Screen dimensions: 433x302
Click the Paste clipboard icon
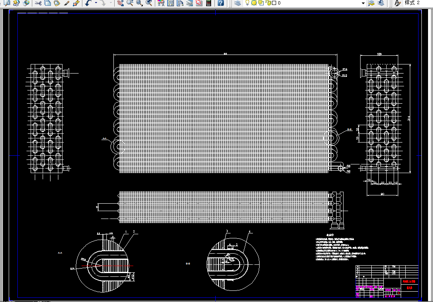tap(57, 3)
